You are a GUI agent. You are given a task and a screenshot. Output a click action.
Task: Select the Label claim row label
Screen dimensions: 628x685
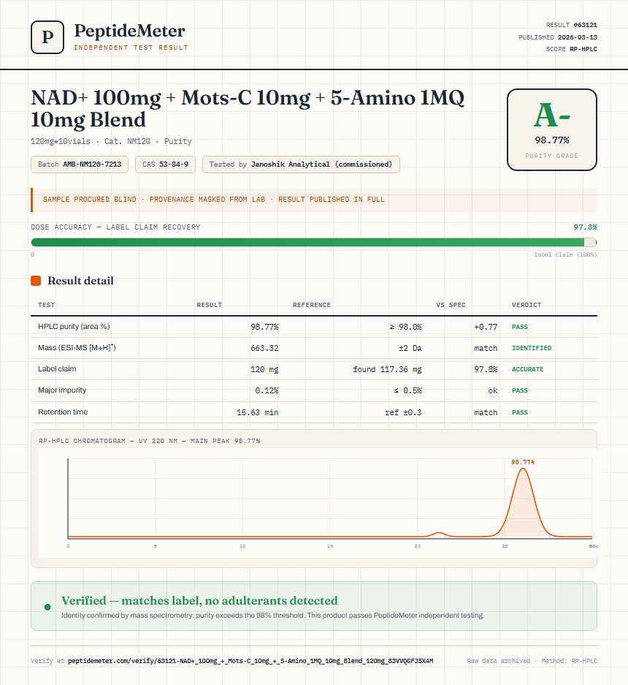(x=57, y=368)
